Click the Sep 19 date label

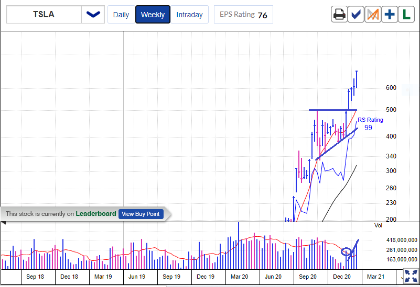pos(171,277)
